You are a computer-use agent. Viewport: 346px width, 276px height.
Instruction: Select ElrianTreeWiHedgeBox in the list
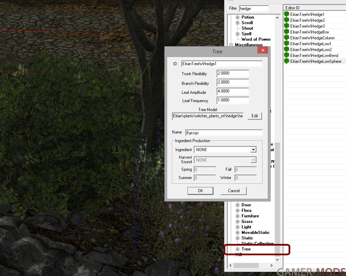point(310,32)
